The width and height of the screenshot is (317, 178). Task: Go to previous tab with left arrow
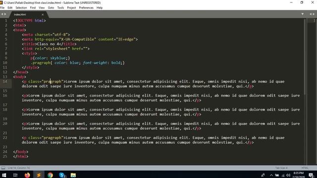[x=2, y=14]
